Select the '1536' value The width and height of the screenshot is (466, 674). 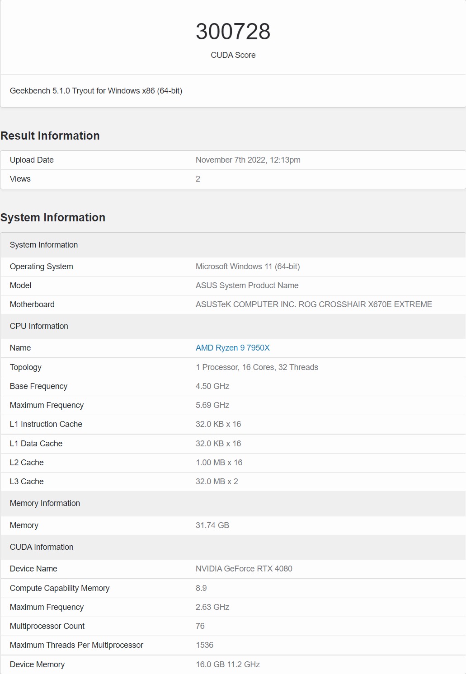tap(204, 645)
